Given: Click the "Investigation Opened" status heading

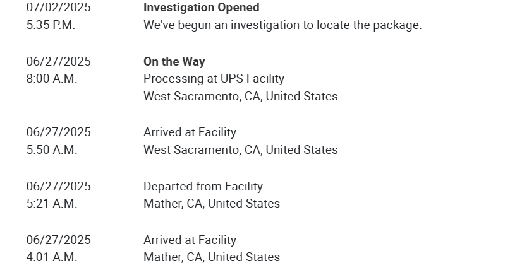Looking at the screenshot, I should click(x=201, y=8).
